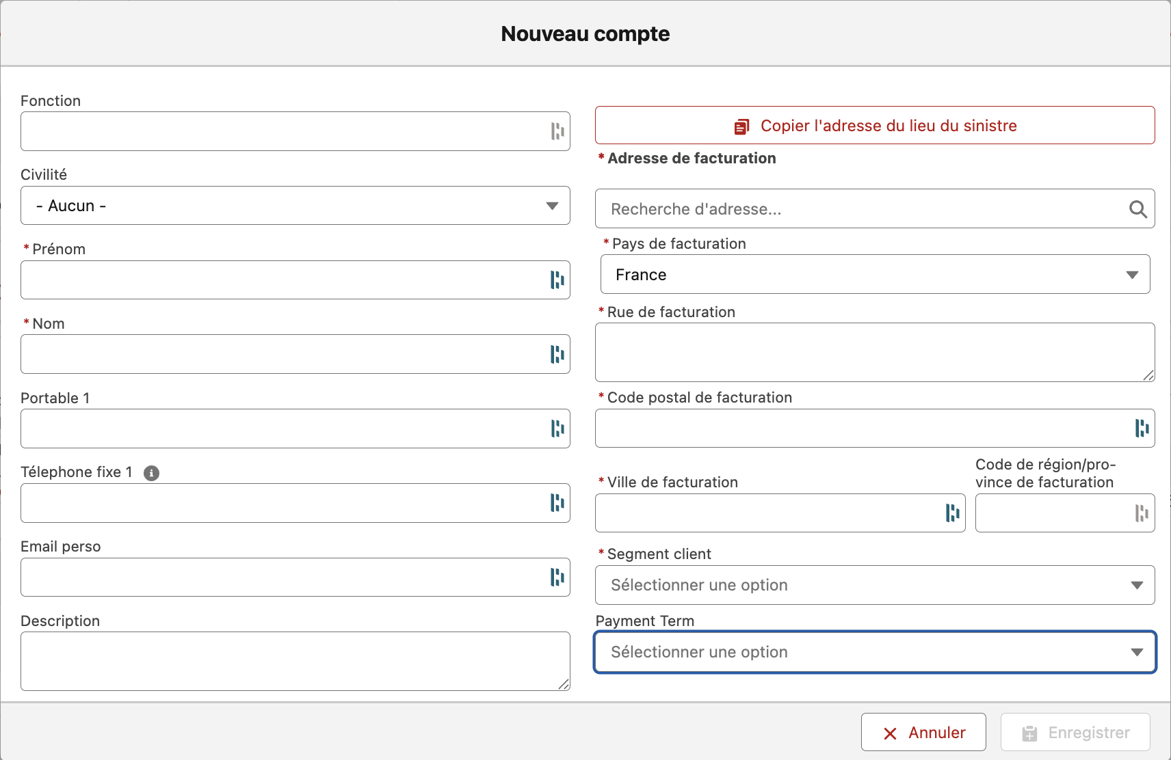Open the Payment Term dropdown
Image resolution: width=1171 pixels, height=760 pixels.
[876, 652]
